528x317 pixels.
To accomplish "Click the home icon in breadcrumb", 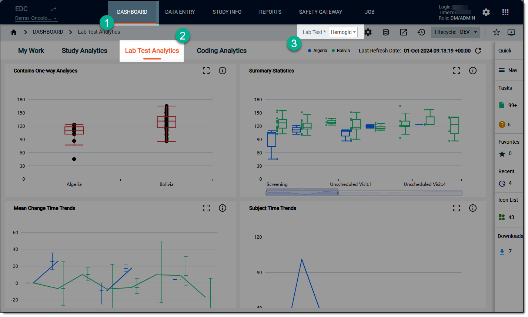I will (14, 32).
